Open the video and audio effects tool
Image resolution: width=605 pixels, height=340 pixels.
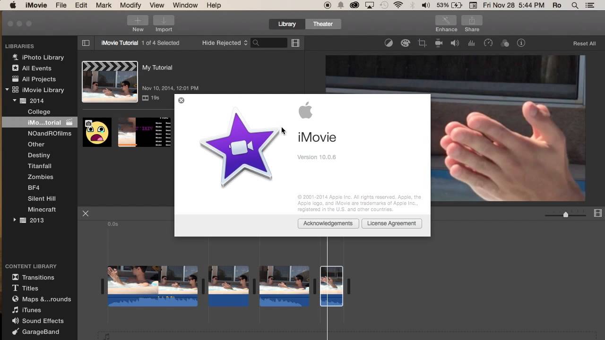(505, 43)
